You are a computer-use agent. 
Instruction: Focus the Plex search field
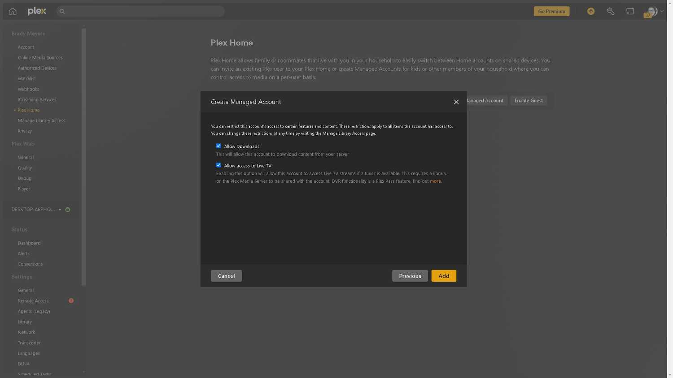[x=141, y=11]
